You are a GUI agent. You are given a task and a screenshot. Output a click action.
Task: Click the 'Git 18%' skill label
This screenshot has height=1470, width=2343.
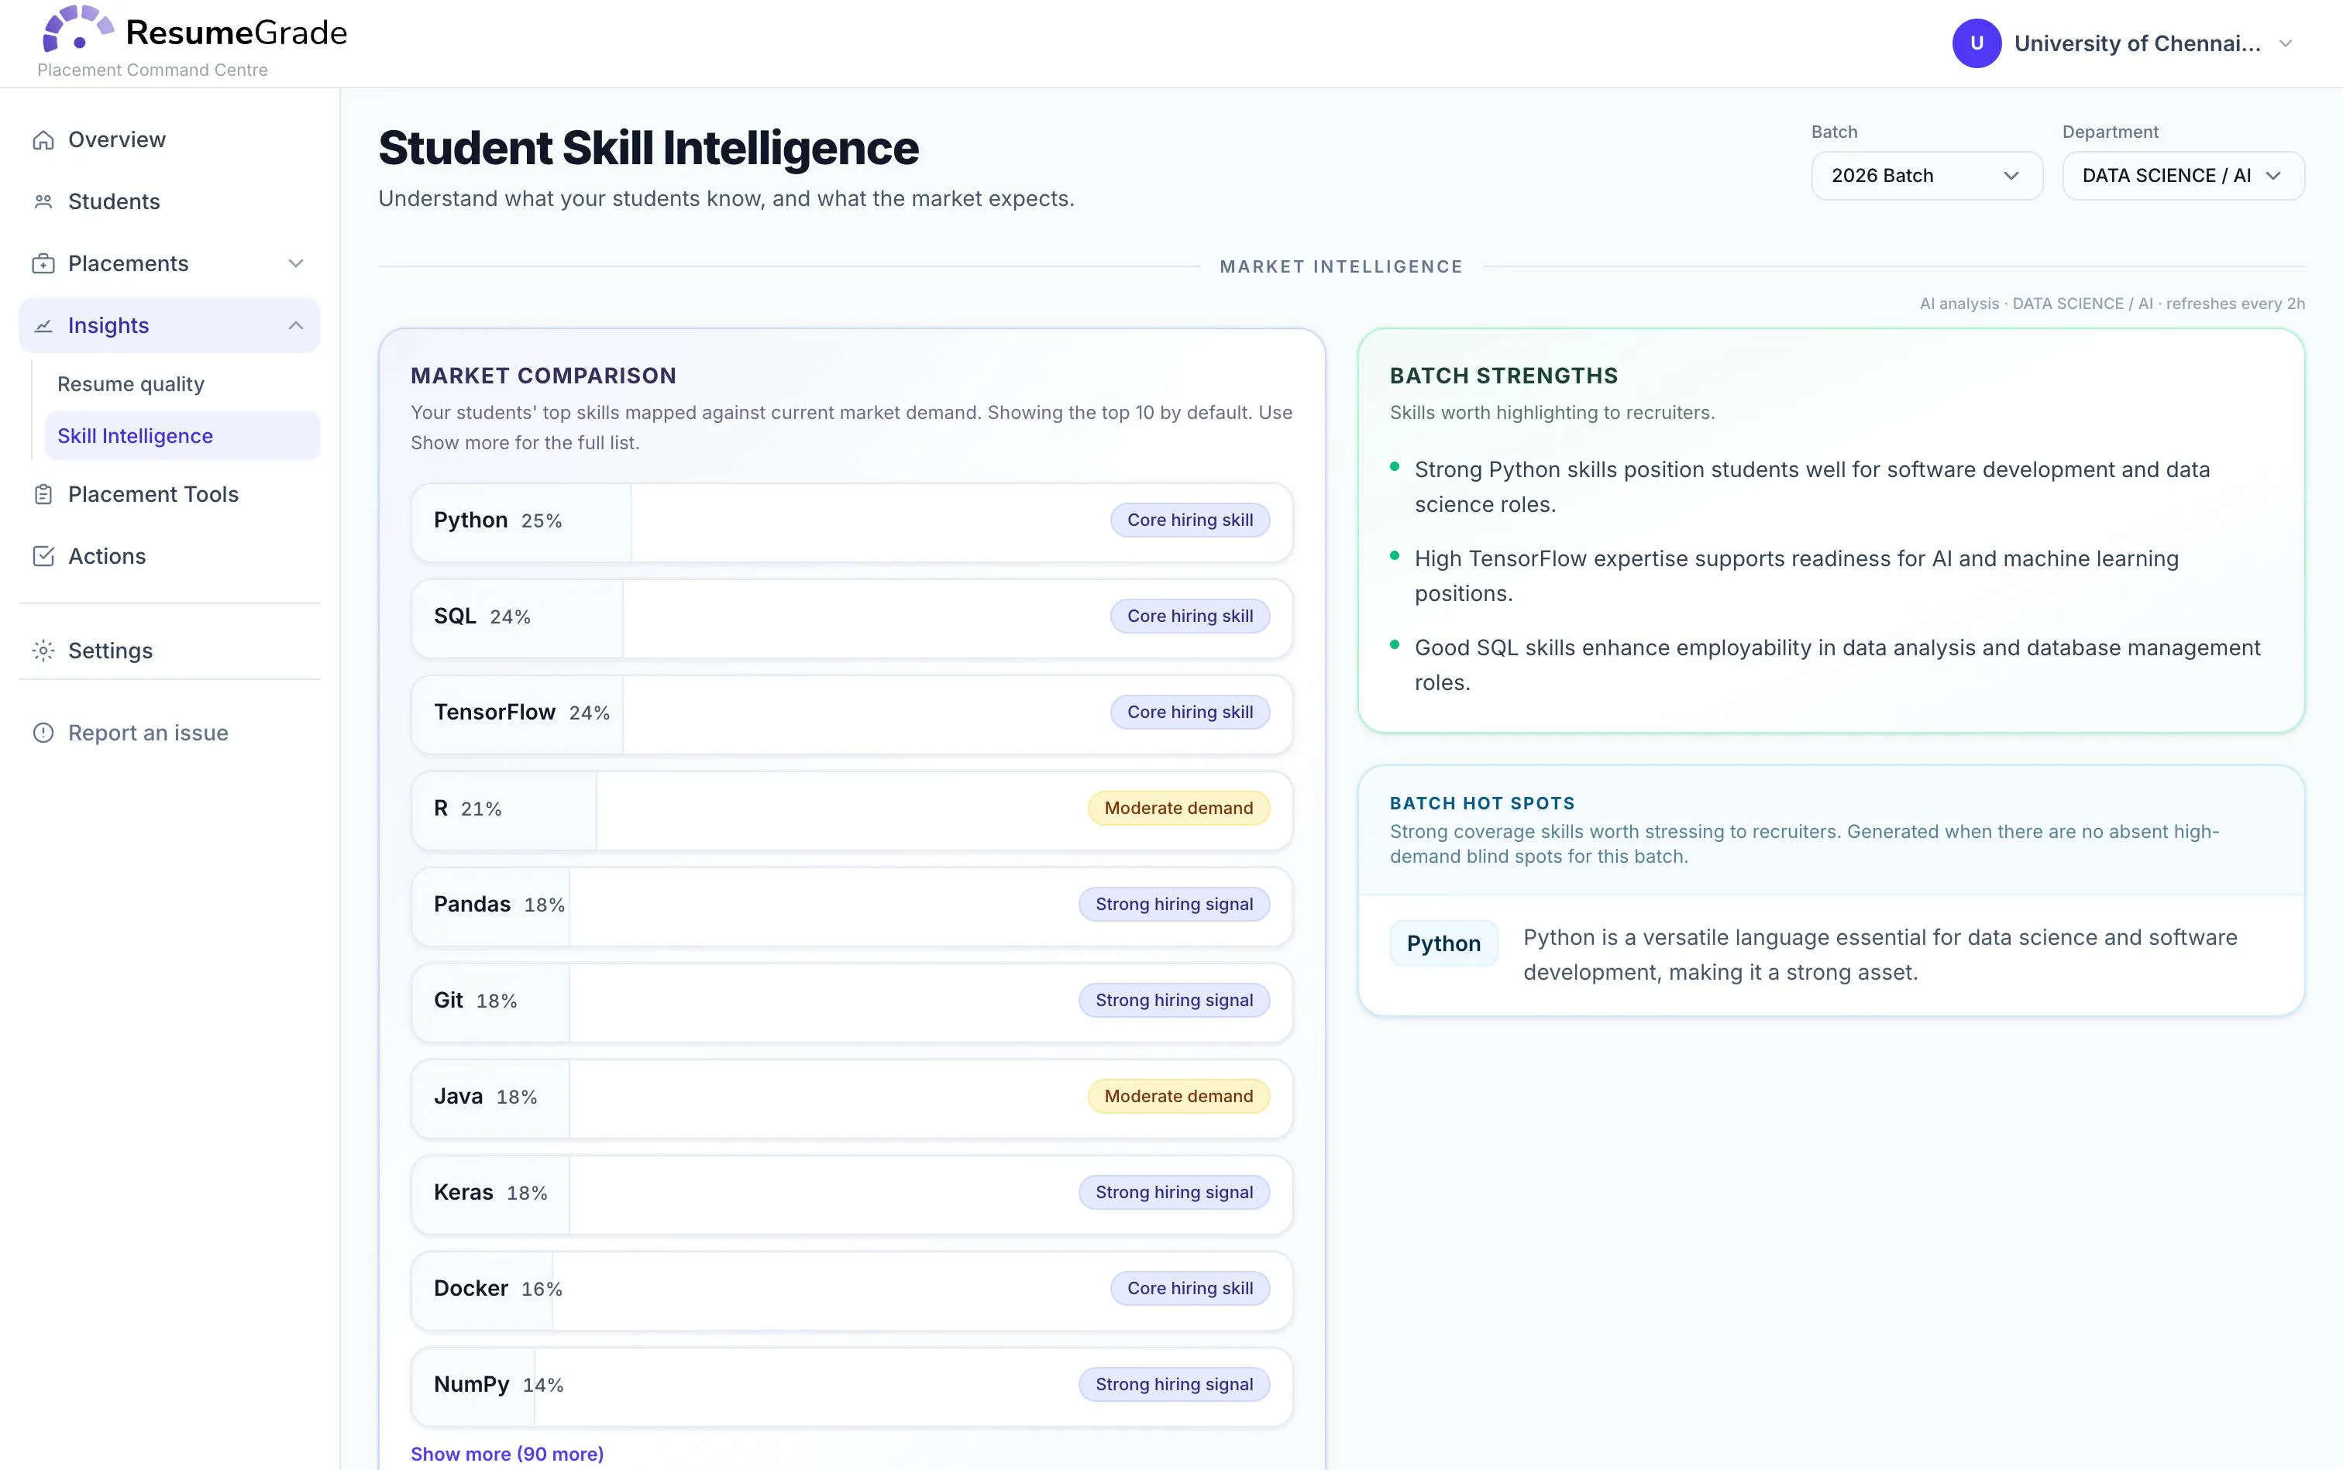point(476,1001)
